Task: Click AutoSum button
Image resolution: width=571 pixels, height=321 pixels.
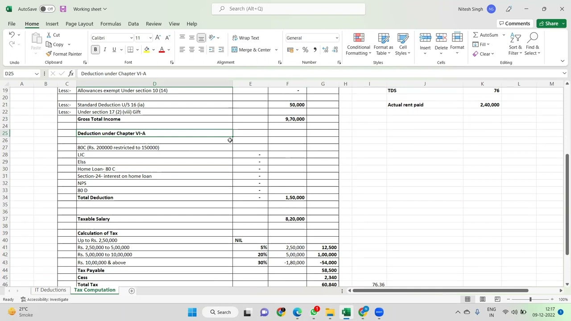Action: tap(485, 35)
